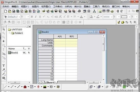Toggle Bold text formatting
The height and width of the screenshot is (92, 140).
32,17
